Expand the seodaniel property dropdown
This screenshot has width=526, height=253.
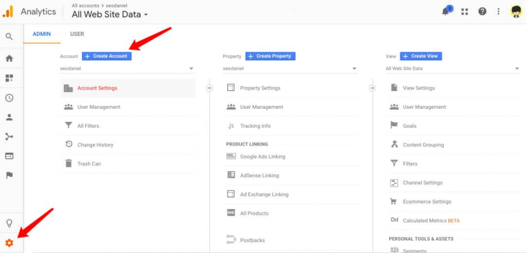290,69
